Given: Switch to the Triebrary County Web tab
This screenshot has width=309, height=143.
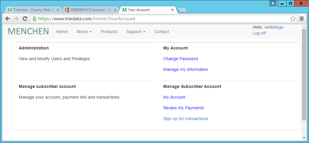Looking at the screenshot, I should [x=31, y=10].
